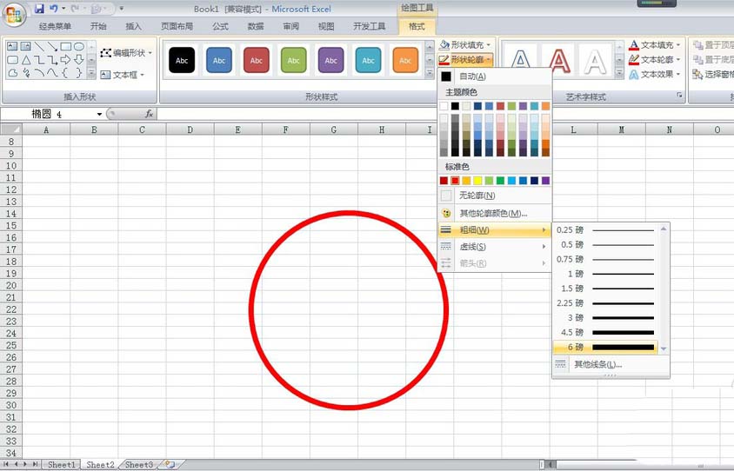The height and width of the screenshot is (471, 734).
Task: Open the Sheet3 worksheet tab
Action: click(139, 464)
